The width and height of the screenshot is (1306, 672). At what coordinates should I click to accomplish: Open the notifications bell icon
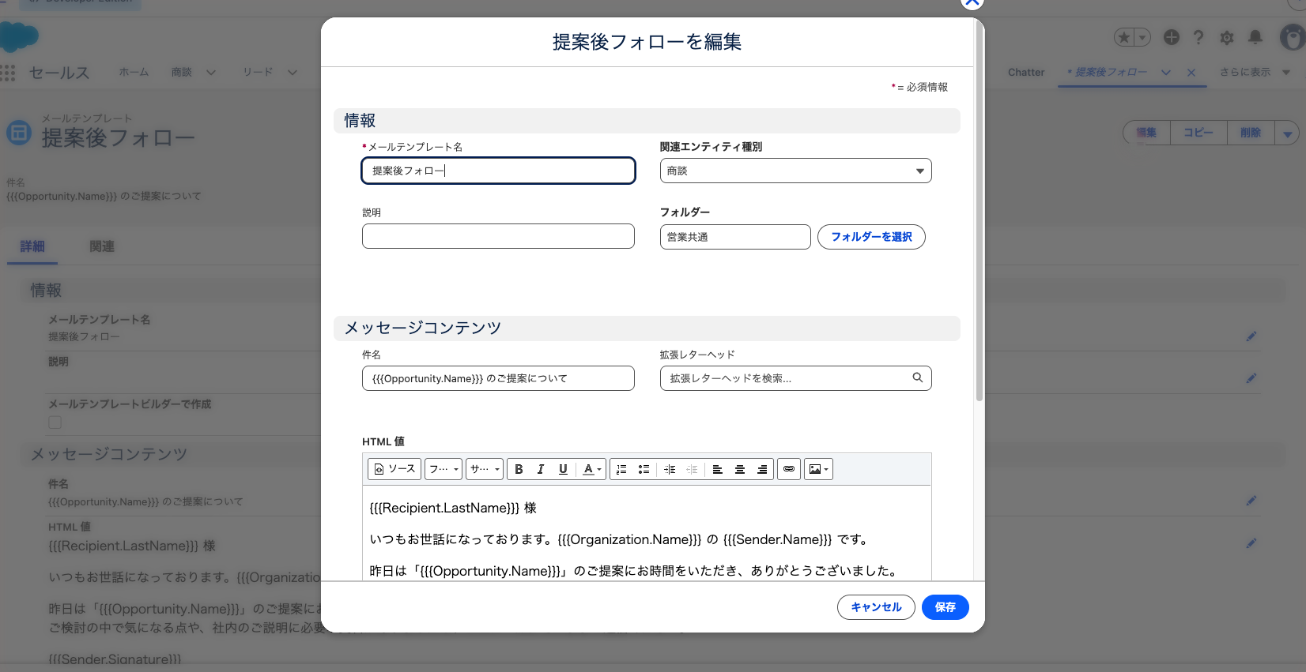coord(1255,37)
